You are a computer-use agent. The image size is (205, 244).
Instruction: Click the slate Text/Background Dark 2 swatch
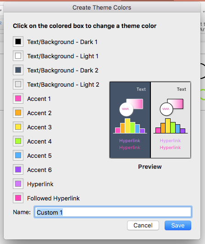(18, 70)
